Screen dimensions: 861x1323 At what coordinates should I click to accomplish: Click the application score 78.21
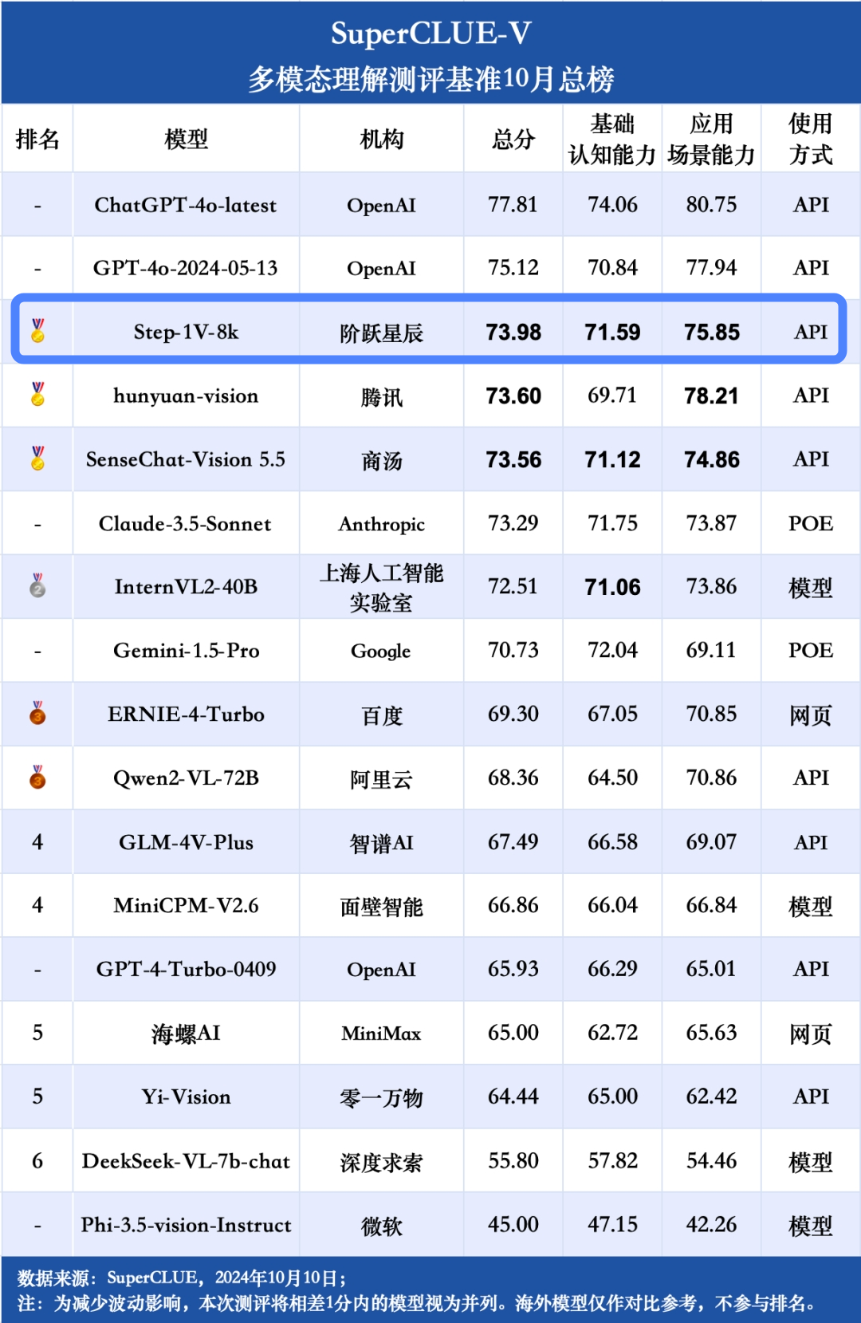[711, 396]
